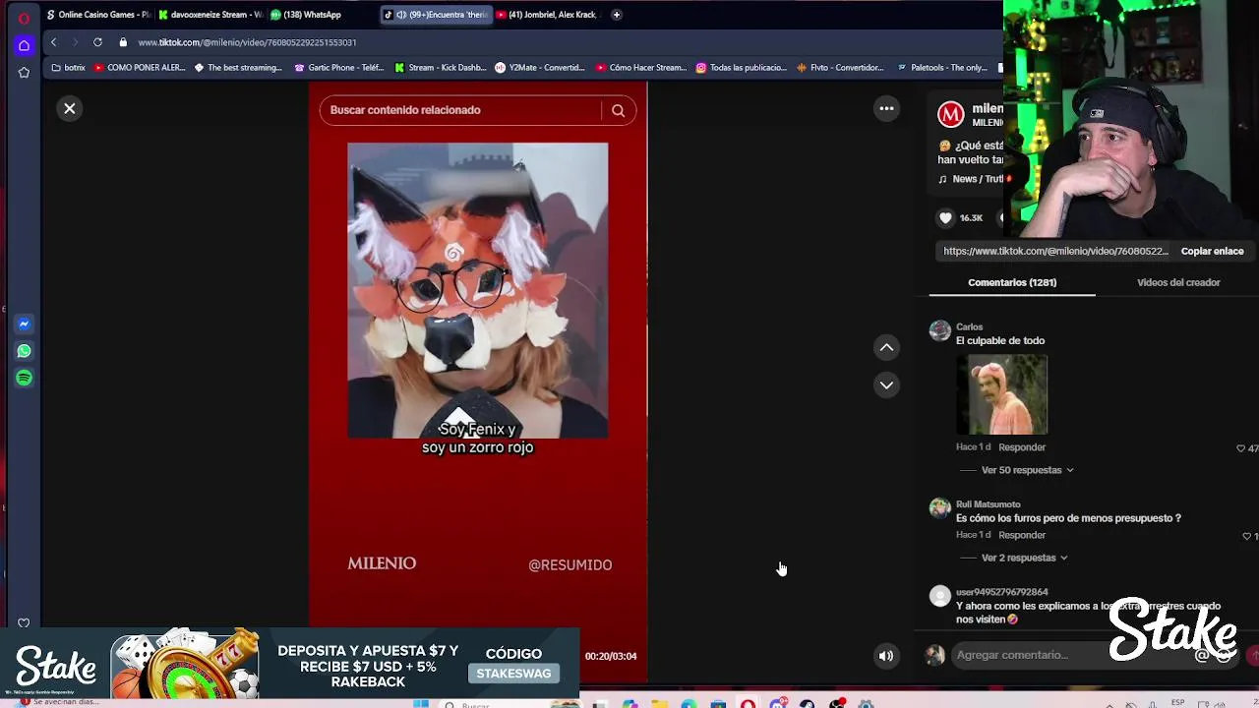Click the 00:20/03:04 video time display

tap(610, 656)
